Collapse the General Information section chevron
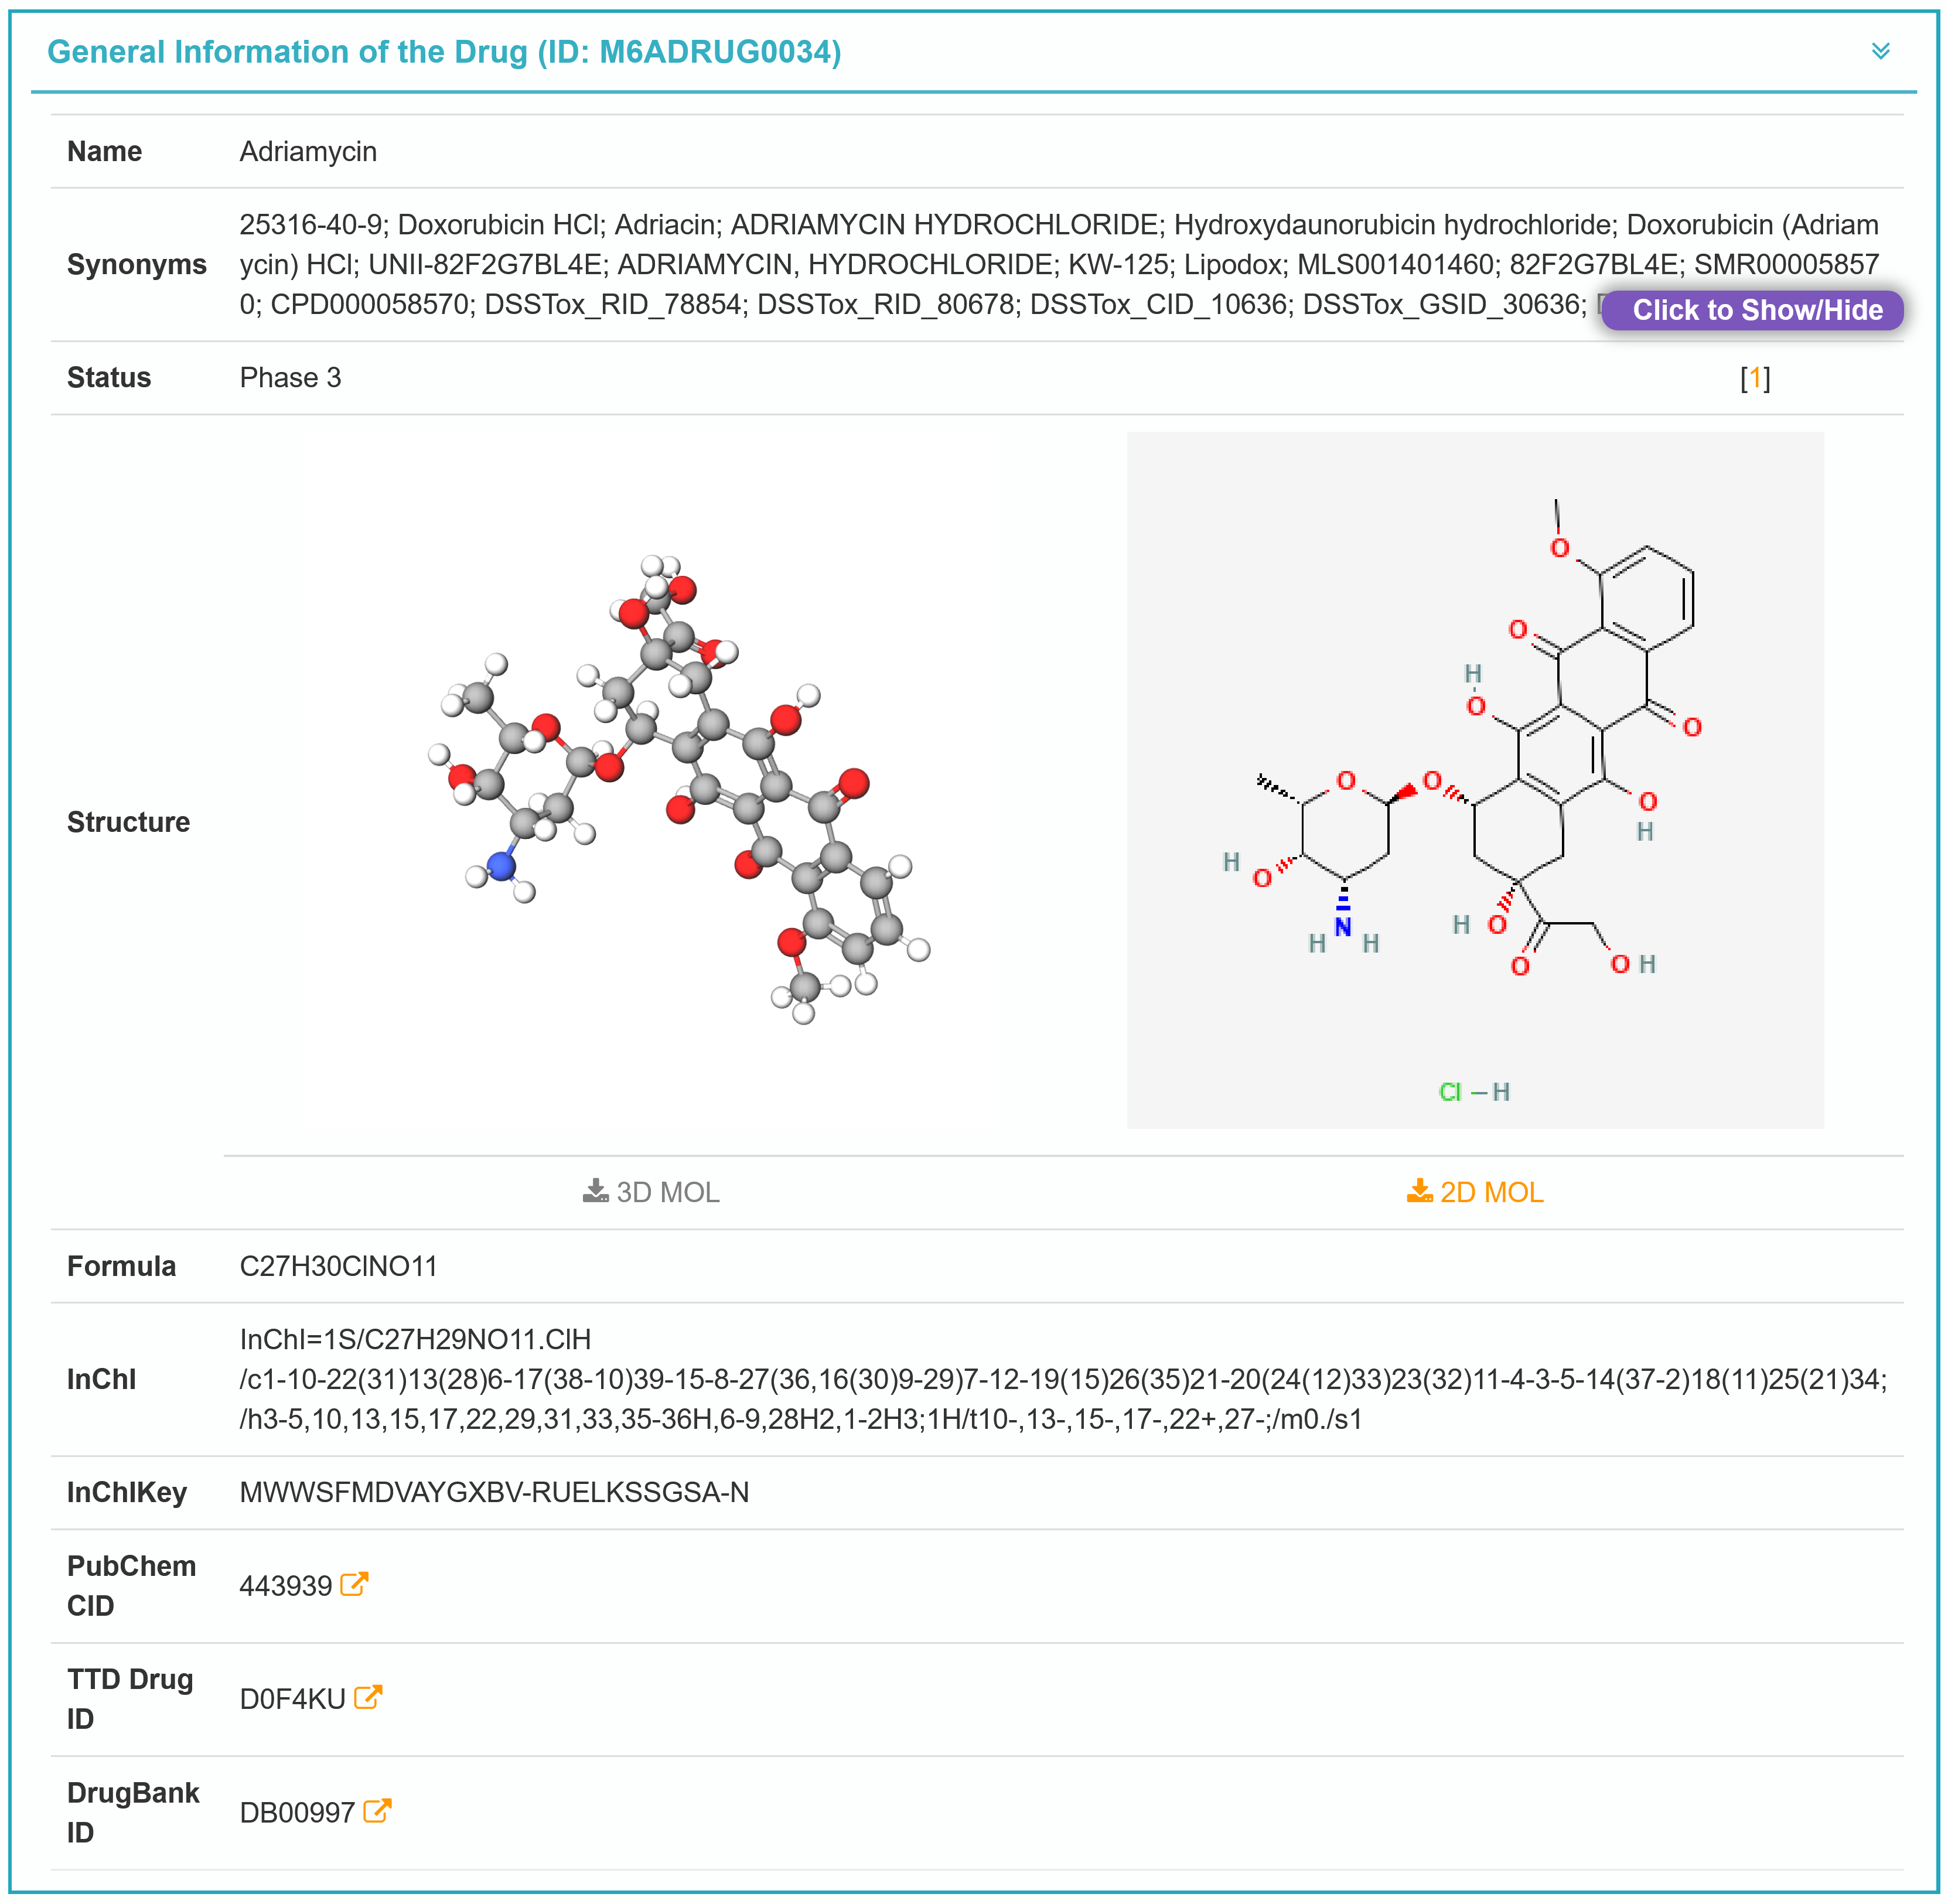Image resolution: width=1948 pixels, height=1904 pixels. 1880,51
